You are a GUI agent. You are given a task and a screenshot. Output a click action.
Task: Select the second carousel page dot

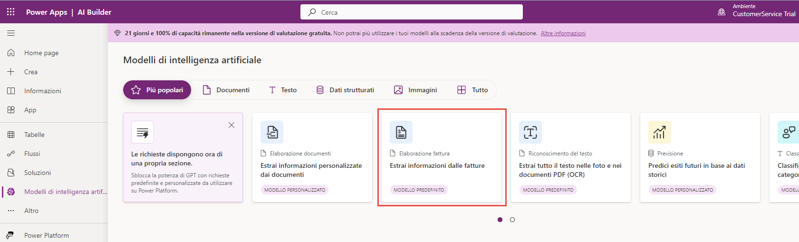pos(512,220)
